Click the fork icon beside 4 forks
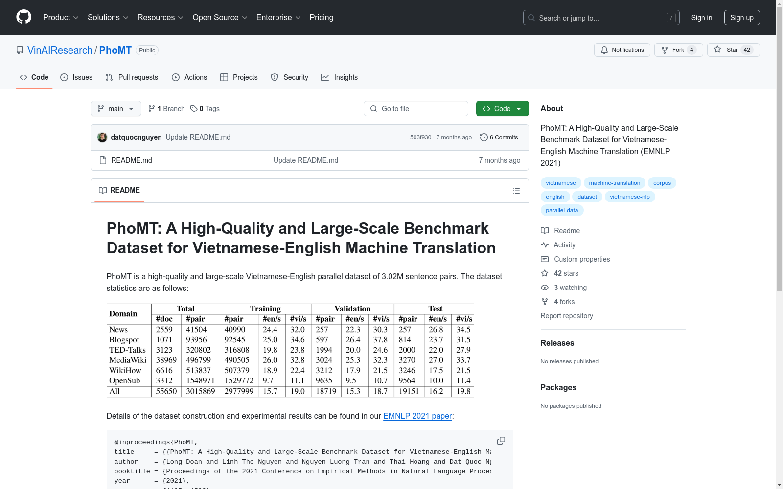The width and height of the screenshot is (783, 489). pos(545,302)
